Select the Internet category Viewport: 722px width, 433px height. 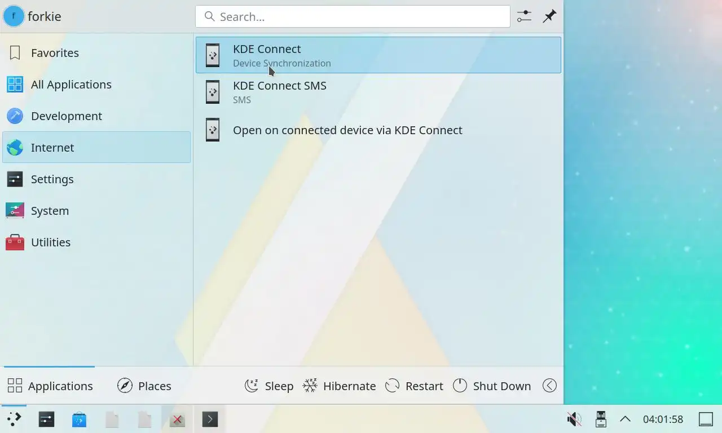coord(96,147)
